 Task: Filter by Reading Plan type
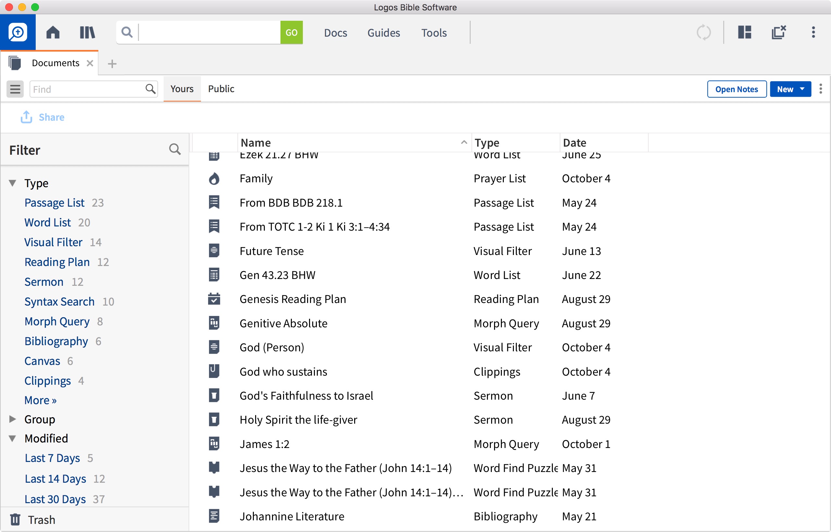click(57, 262)
